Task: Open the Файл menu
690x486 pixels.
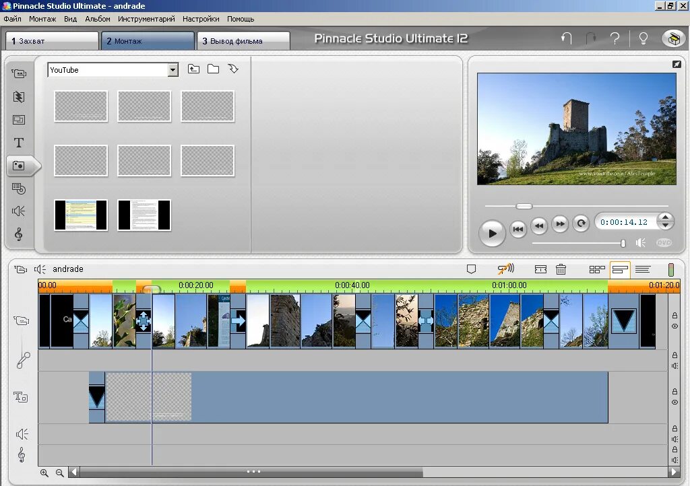Action: coord(12,19)
